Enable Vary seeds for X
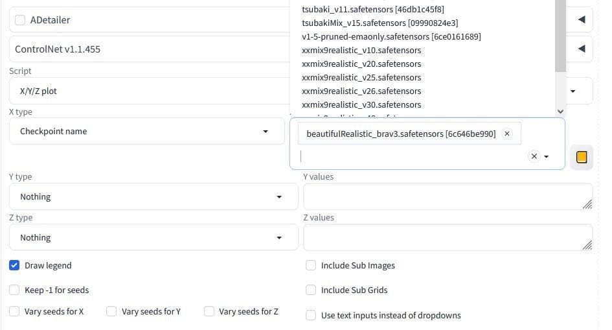The width and height of the screenshot is (612, 330). tap(14, 311)
